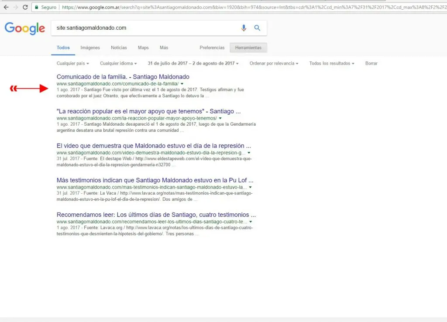
Task: Open the Más dropdown in the results menu
Action: click(x=164, y=48)
